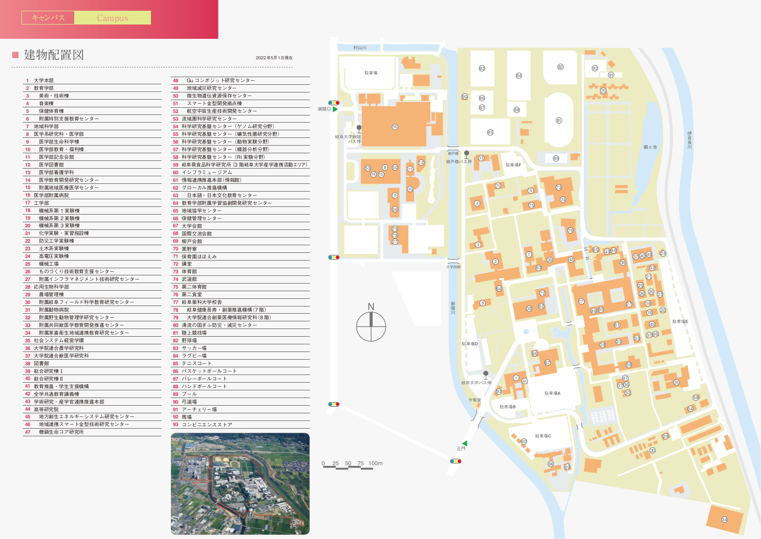Click the green arrow at 正門
Image resolution: width=761 pixels, height=539 pixels.
pyautogui.click(x=465, y=443)
